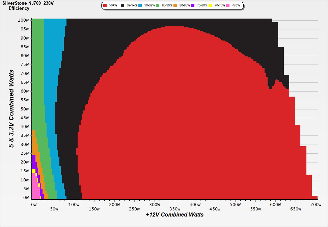The image size is (328, 227).
Task: Click the red >94% legend swatch
Action: pos(105,6)
